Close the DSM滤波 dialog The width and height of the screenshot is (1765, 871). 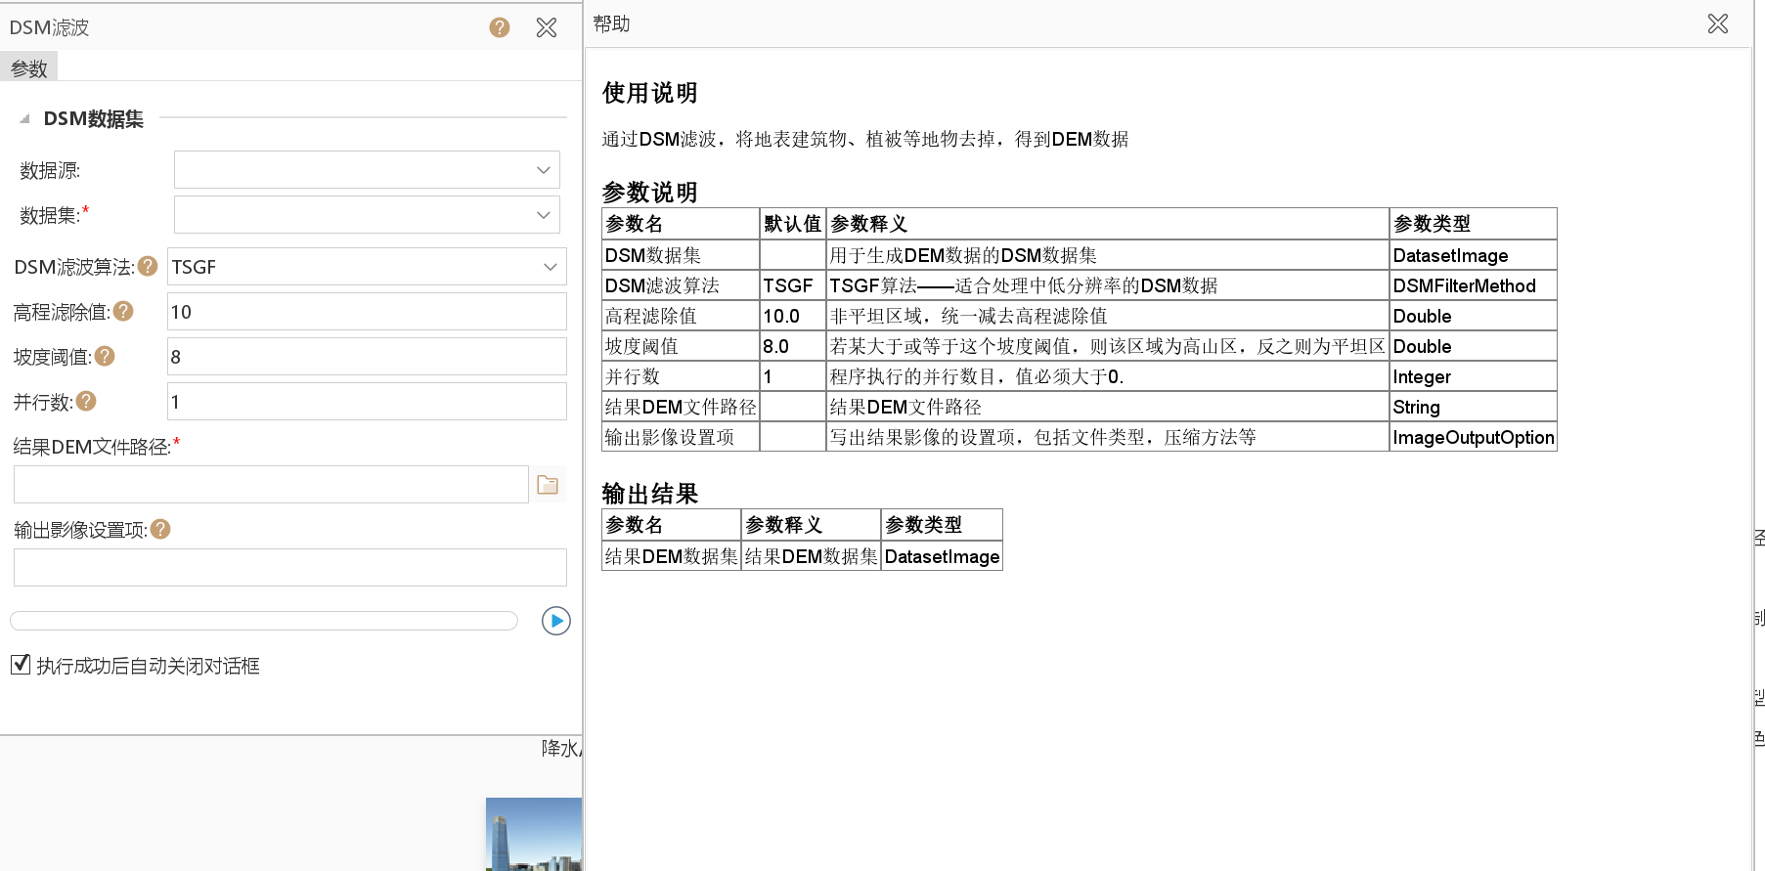coord(547,27)
